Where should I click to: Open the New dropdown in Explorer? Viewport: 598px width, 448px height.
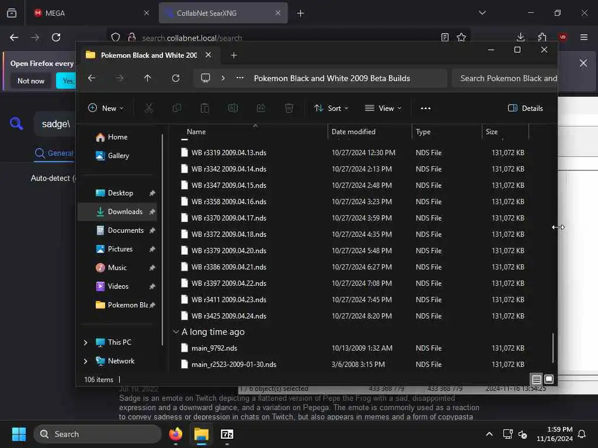[x=106, y=108]
